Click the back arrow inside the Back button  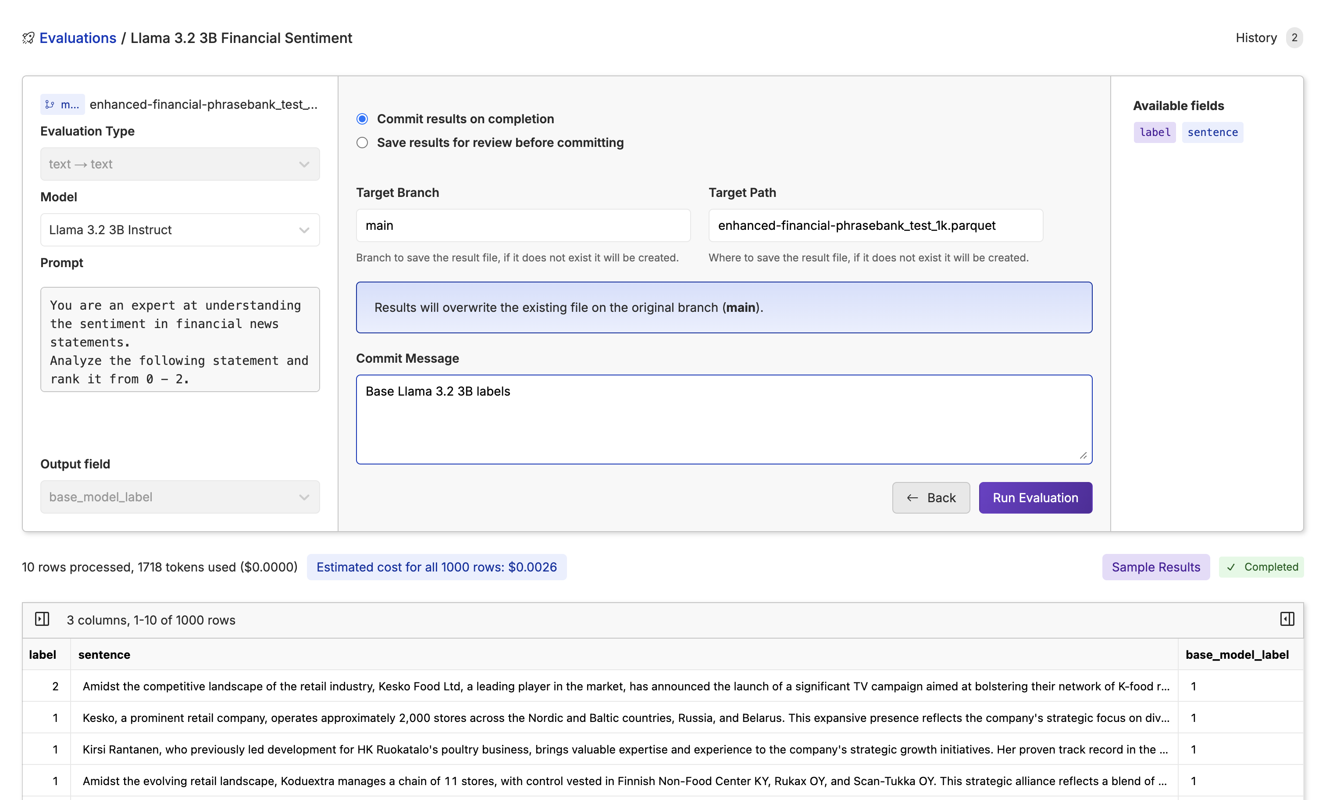(913, 498)
